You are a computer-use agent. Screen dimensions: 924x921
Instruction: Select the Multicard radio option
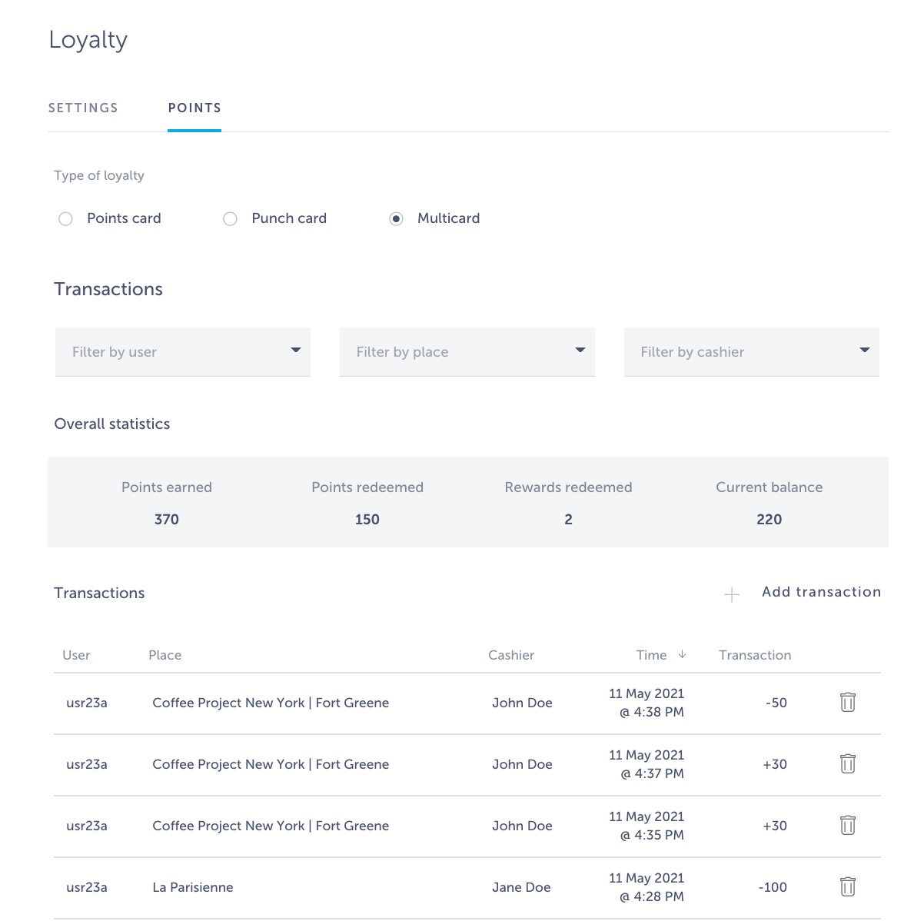coord(396,219)
